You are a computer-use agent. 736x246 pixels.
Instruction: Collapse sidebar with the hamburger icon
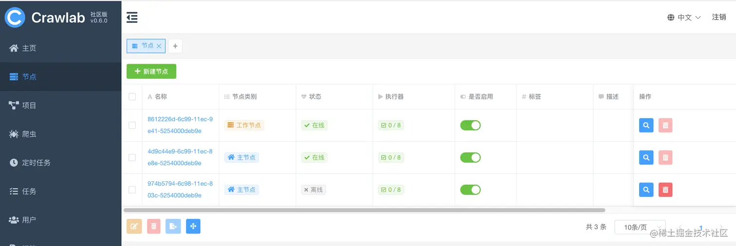click(x=132, y=18)
